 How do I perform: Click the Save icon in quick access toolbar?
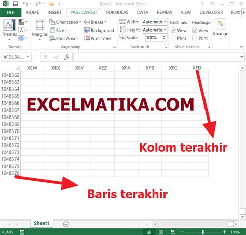[16, 4]
